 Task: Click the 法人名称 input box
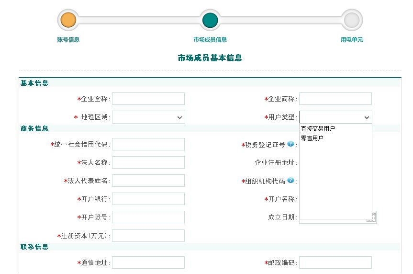click(148, 162)
